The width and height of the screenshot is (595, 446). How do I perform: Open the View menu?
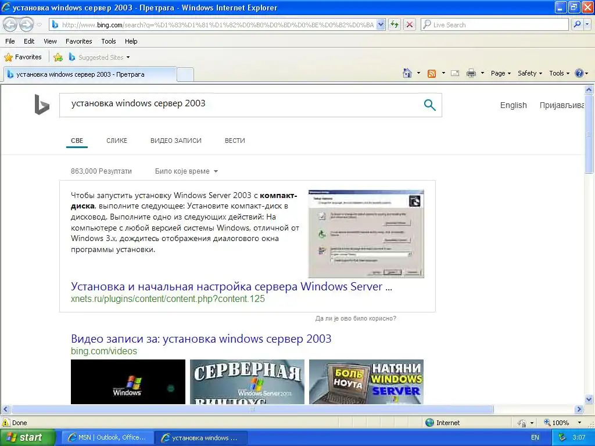pos(50,41)
